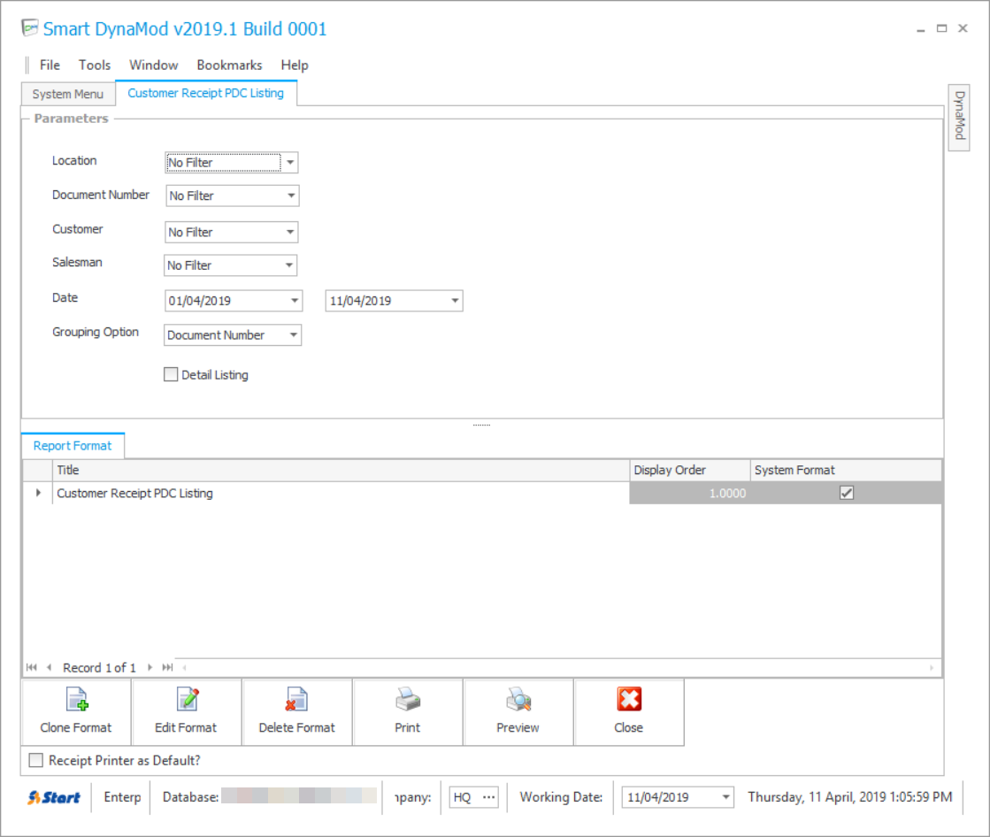
Task: Enable the Detail Listing checkbox
Action: coord(171,375)
